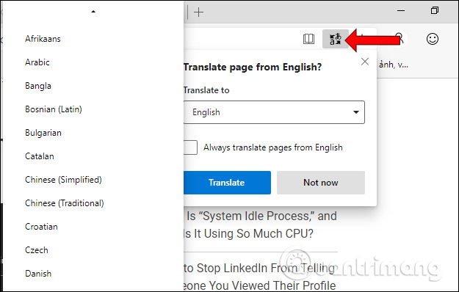The width and height of the screenshot is (459, 292).
Task: Open a new tab with plus button
Action: 198,12
